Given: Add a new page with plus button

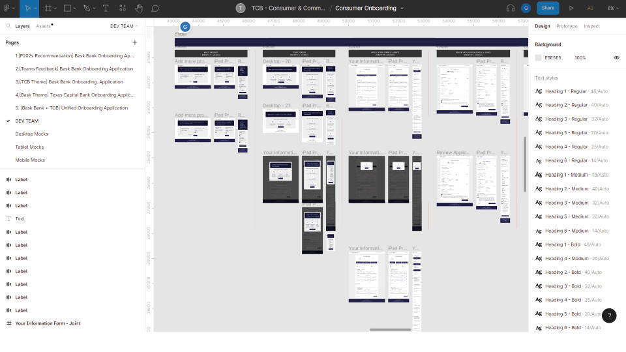Looking at the screenshot, I should (135, 42).
